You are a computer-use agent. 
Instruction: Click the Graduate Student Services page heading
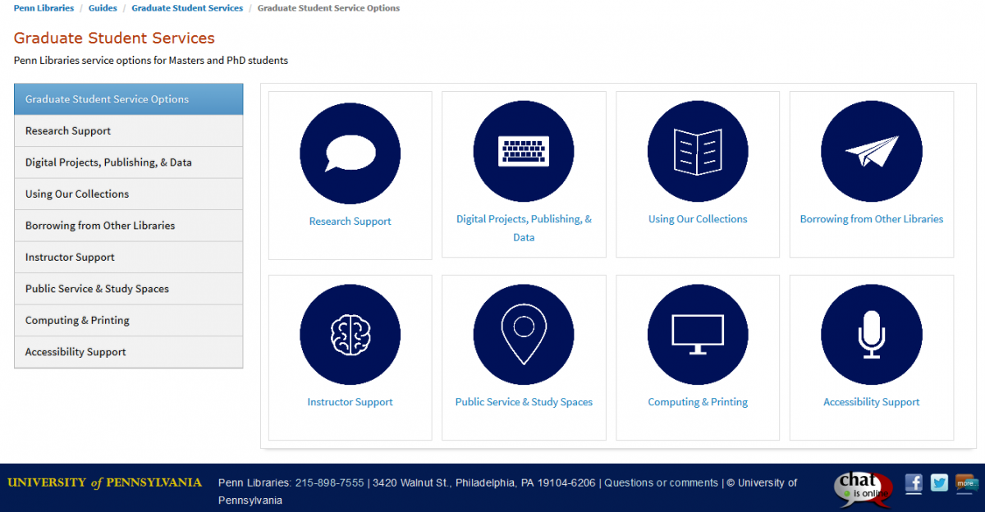tap(114, 38)
